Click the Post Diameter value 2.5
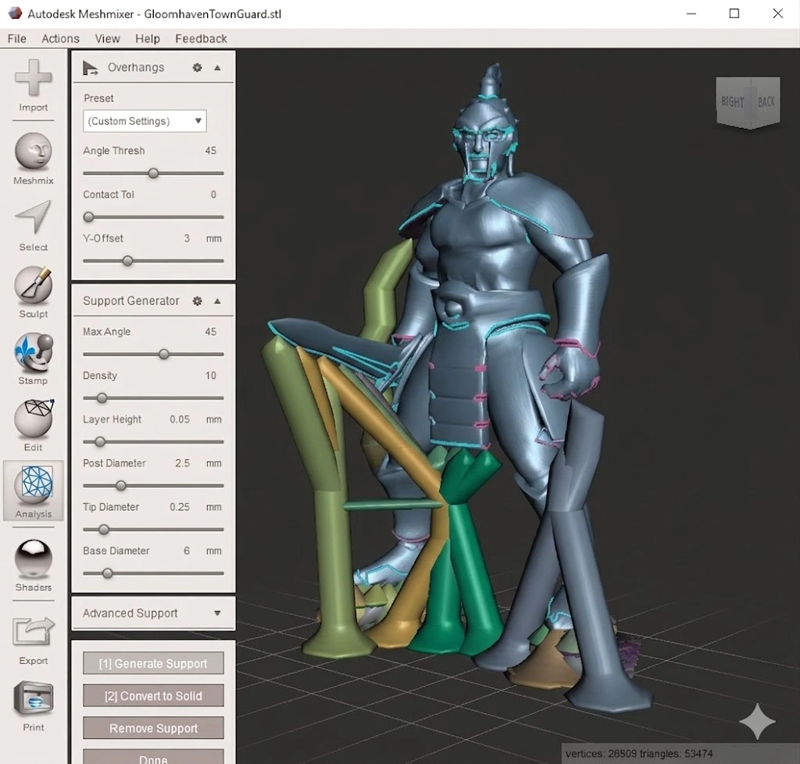Screen dimensions: 800x764 (x=182, y=463)
